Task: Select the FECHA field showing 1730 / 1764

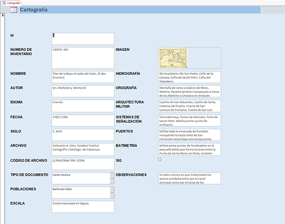Action: (82, 120)
